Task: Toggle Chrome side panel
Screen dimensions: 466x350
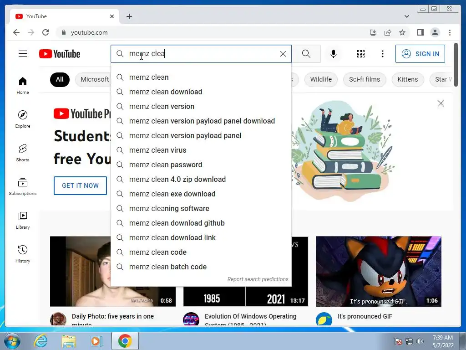Action: point(420,32)
